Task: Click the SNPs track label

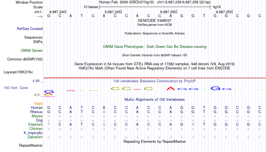Action: click(x=38, y=42)
